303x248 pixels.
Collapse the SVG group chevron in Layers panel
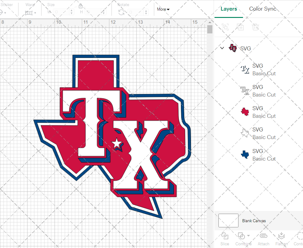222,48
